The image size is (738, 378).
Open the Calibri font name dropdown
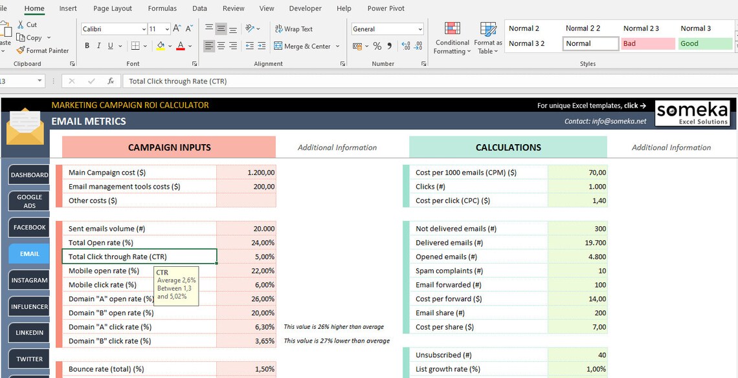click(144, 28)
